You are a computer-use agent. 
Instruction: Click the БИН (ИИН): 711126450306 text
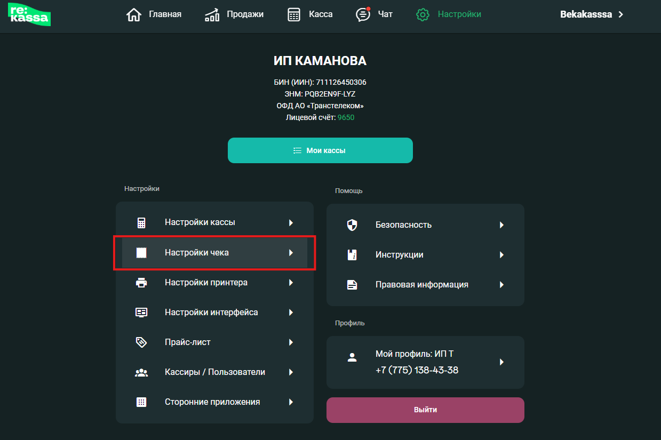320,82
